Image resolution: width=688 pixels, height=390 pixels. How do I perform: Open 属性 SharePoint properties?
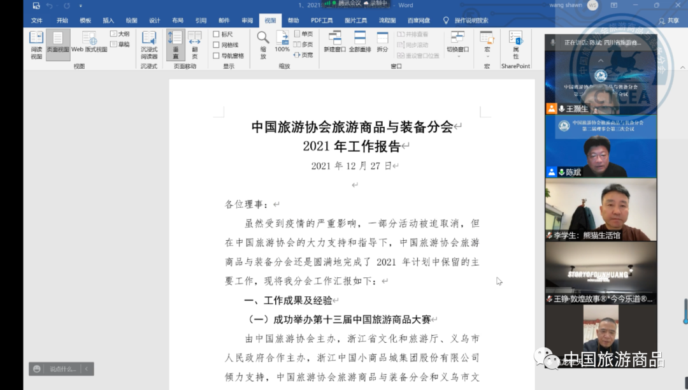pyautogui.click(x=515, y=45)
